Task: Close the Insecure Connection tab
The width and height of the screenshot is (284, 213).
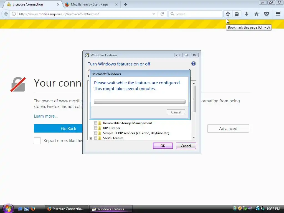Action: [x=58, y=4]
